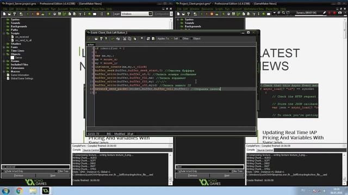Screen dimensions: 348x195
Task: Click the pencil icon in recording toolbar
Action: click(x=325, y=13)
